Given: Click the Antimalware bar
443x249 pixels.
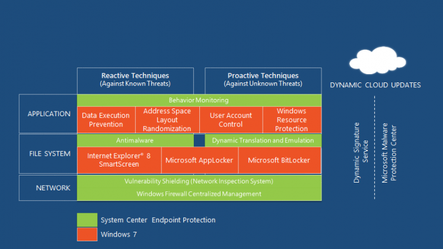Looking at the screenshot, I should tap(135, 141).
